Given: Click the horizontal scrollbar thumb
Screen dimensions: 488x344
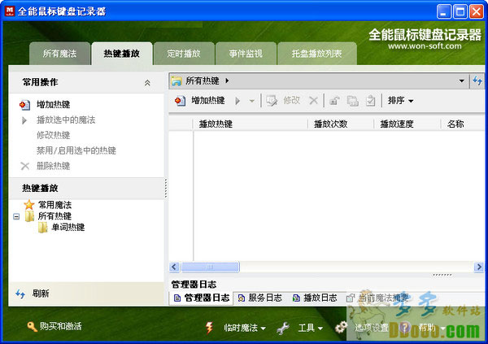Looking at the screenshot, I should pyautogui.click(x=210, y=267).
